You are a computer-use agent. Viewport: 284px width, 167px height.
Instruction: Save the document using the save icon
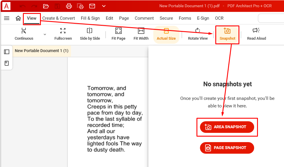(57, 6)
